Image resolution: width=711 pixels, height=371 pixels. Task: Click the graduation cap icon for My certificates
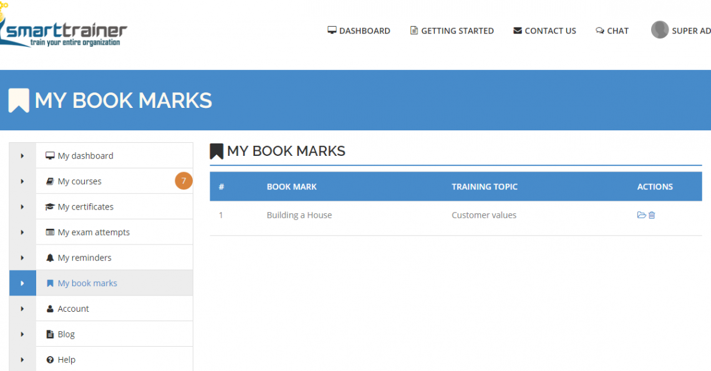[50, 207]
